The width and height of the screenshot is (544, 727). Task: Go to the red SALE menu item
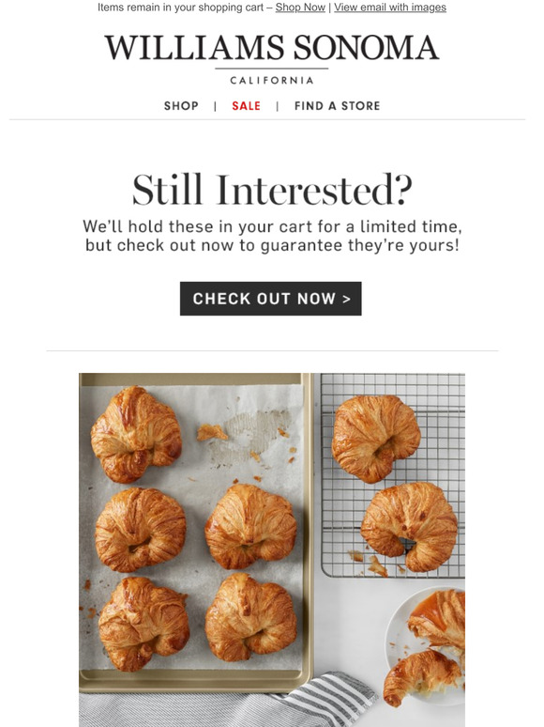[247, 106]
